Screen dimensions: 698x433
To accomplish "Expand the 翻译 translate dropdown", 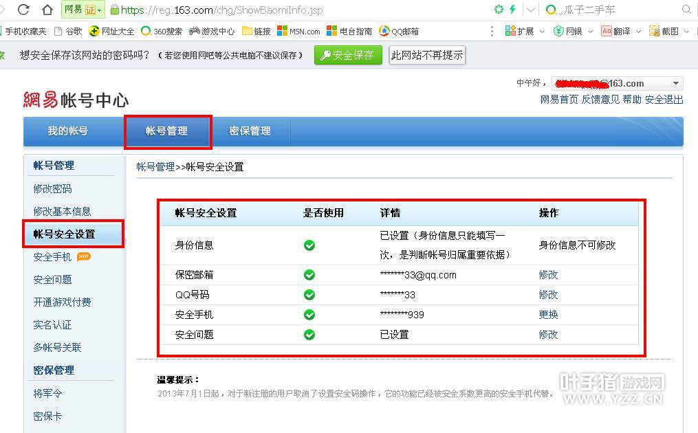I will [x=638, y=31].
